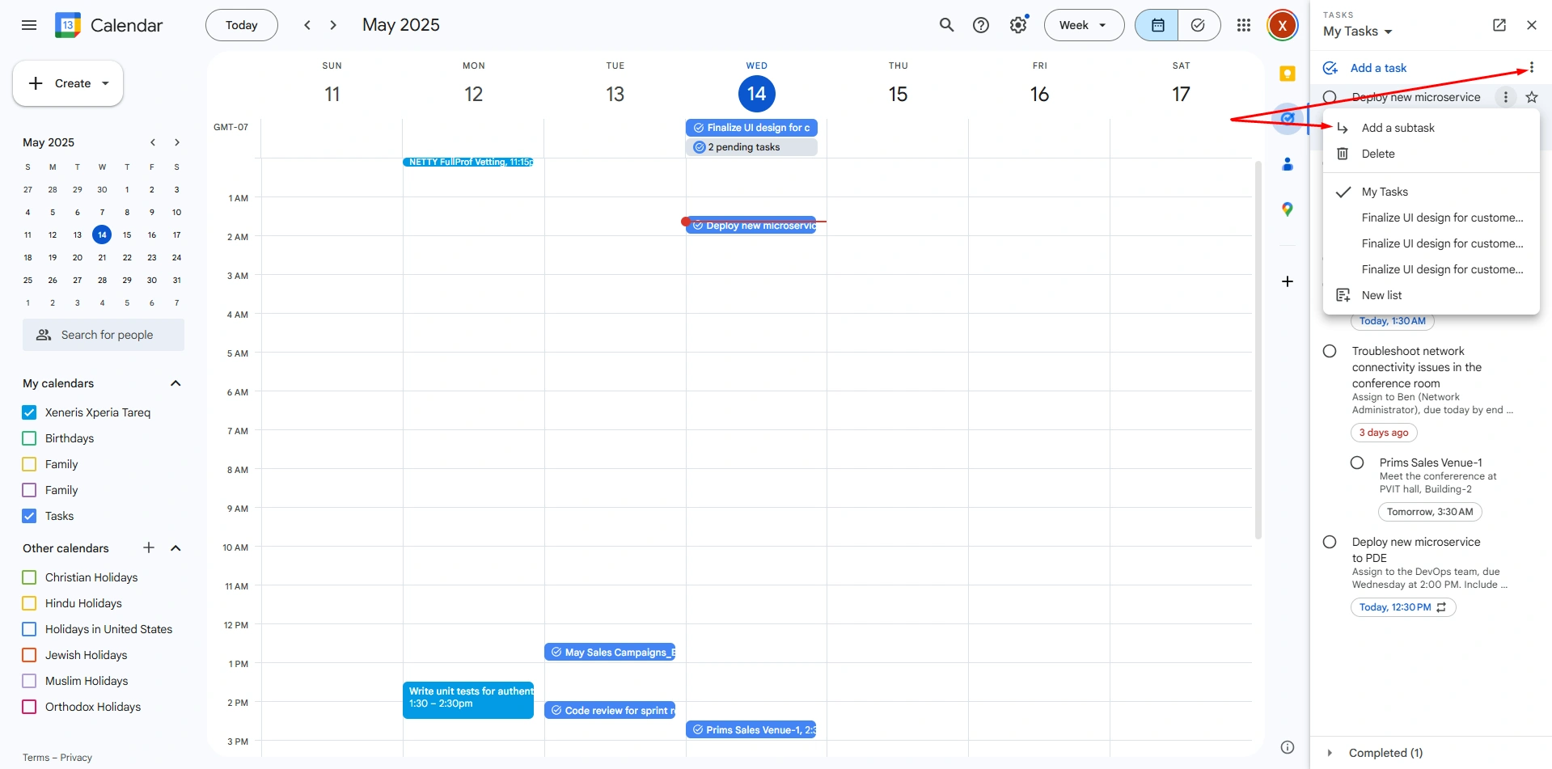Star the Deploy new microservice task
This screenshot has height=769, width=1552.
pyautogui.click(x=1531, y=97)
